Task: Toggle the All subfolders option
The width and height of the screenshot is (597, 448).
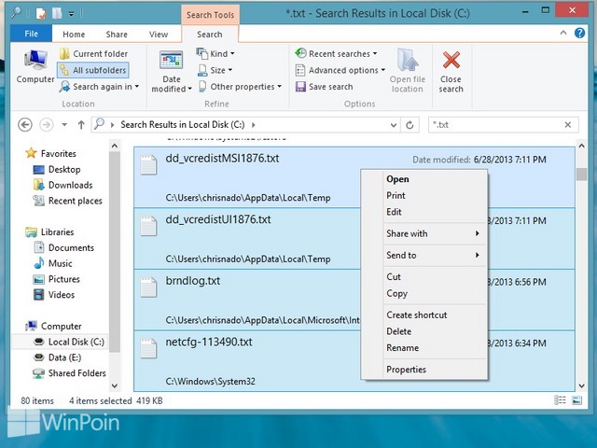Action: (x=93, y=70)
